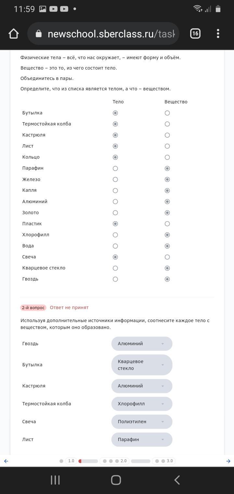Go to the previous task with left arrow
The height and width of the screenshot is (494, 234).
tap(6, 461)
